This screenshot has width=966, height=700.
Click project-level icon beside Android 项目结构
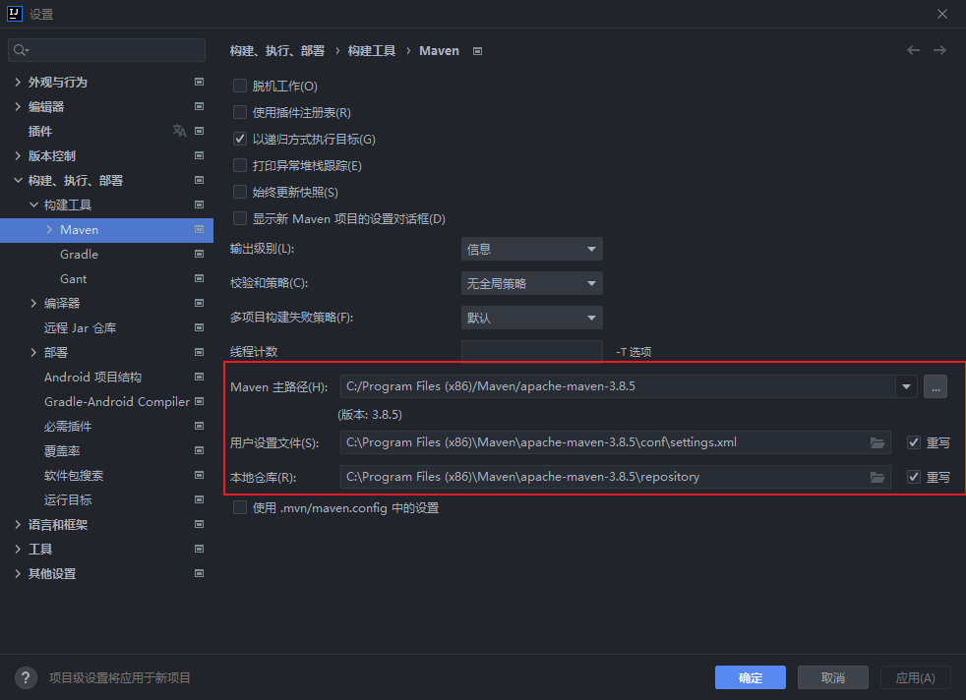point(199,377)
